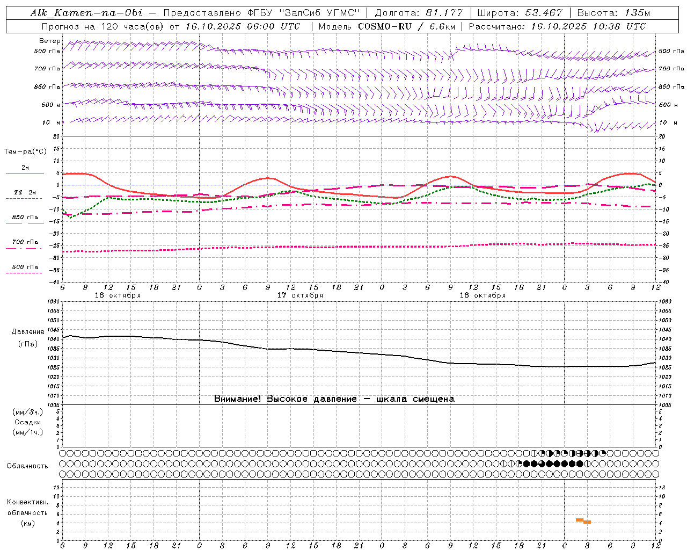Click the 500 м wind level label on left
The image size is (687, 550).
[51, 105]
